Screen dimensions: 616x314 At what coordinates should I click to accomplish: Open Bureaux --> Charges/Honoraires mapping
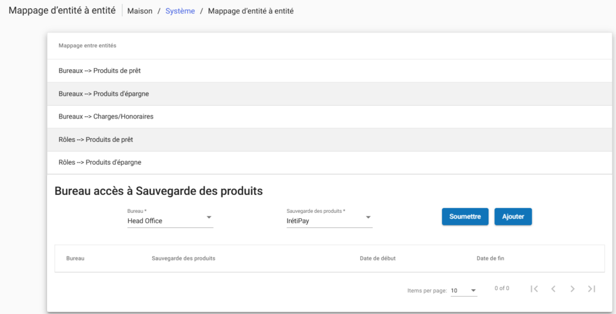106,117
